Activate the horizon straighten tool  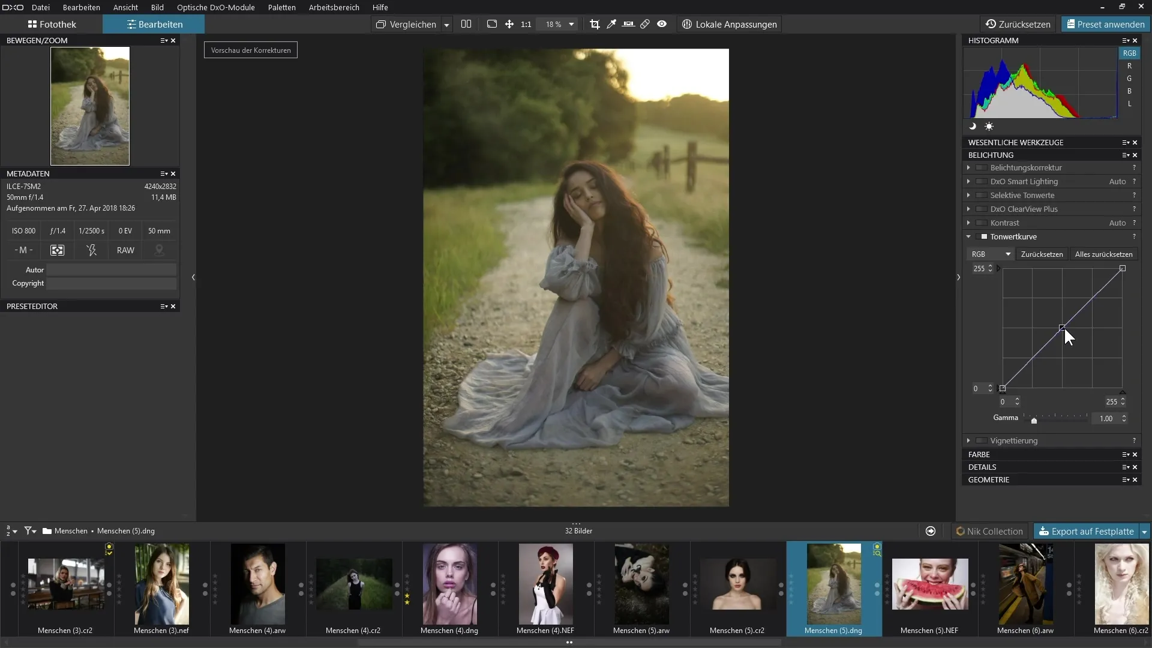pos(628,24)
